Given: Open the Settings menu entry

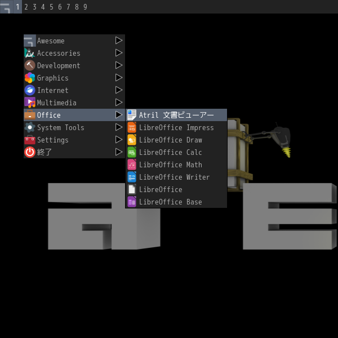Looking at the screenshot, I should point(74,140).
